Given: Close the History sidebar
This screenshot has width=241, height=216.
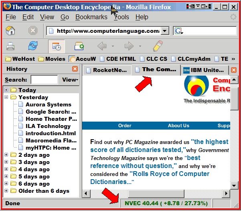Looking at the screenshot, I should pos(75,69).
